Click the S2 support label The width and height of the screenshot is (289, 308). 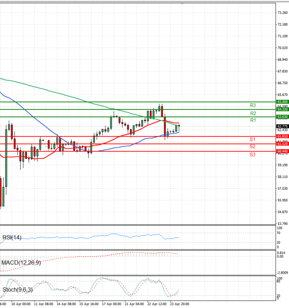[x=252, y=146]
